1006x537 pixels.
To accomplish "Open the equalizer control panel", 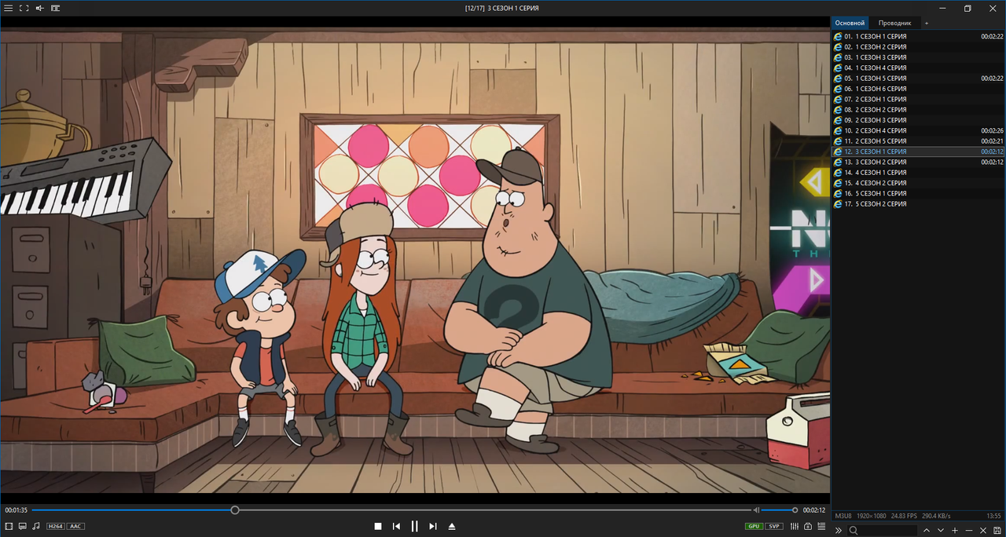I will tap(795, 526).
